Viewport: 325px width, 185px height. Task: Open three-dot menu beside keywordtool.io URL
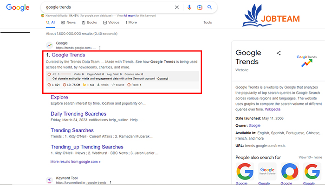110,183
